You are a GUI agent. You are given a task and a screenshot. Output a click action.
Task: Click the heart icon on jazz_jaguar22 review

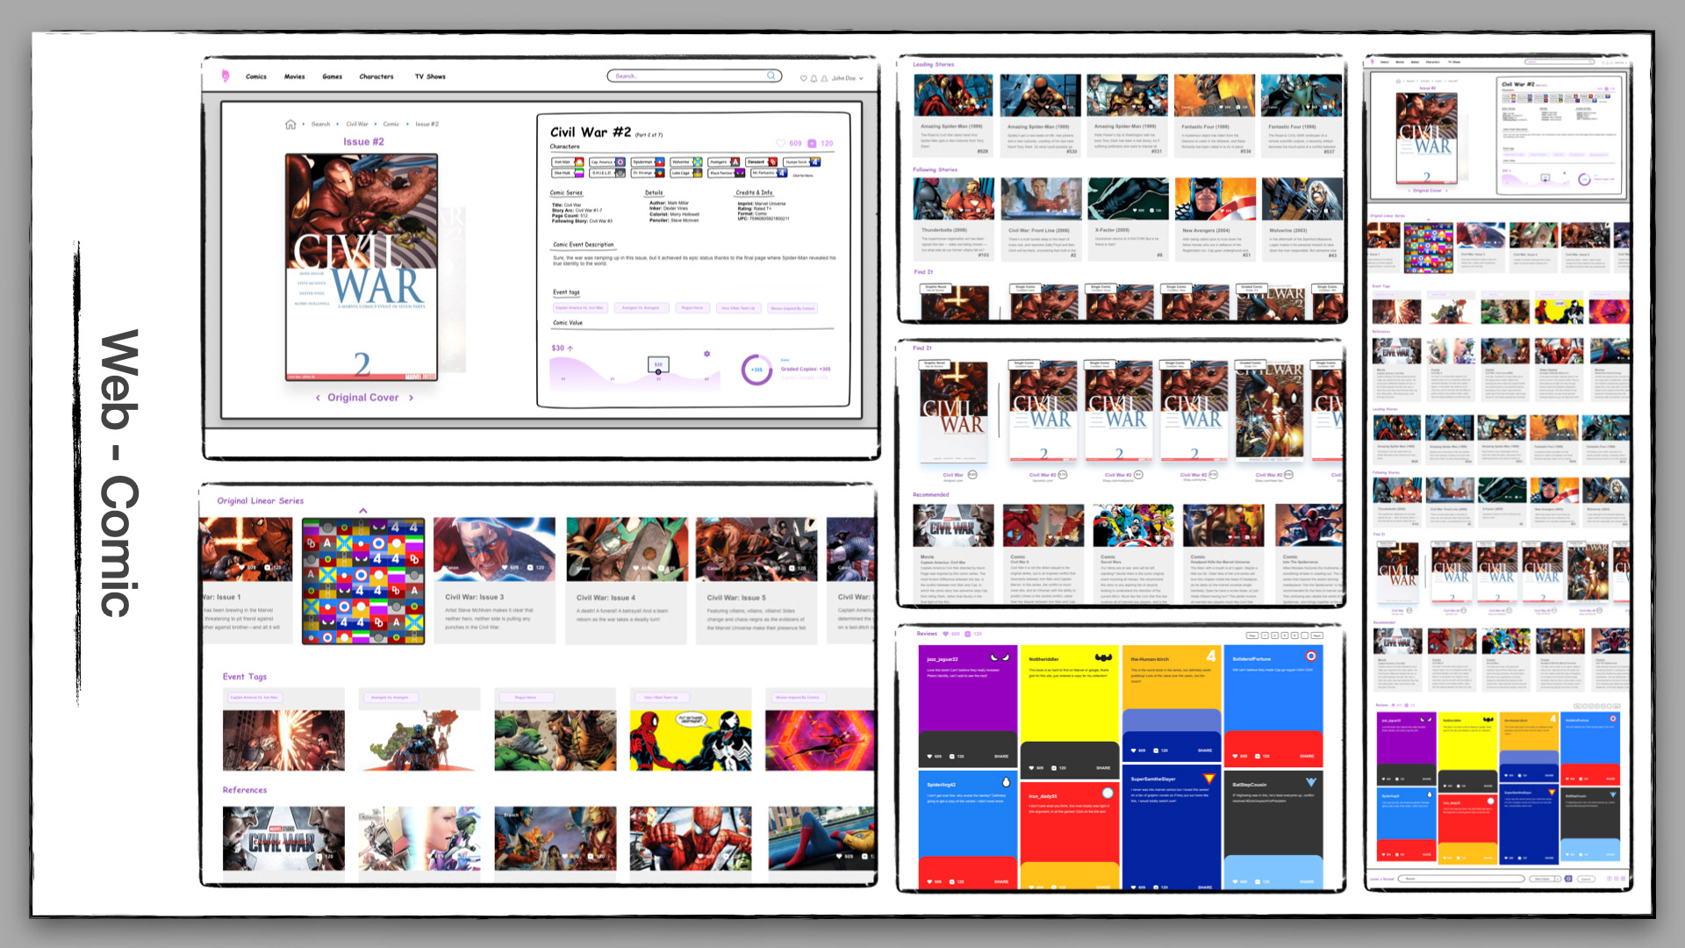(929, 756)
